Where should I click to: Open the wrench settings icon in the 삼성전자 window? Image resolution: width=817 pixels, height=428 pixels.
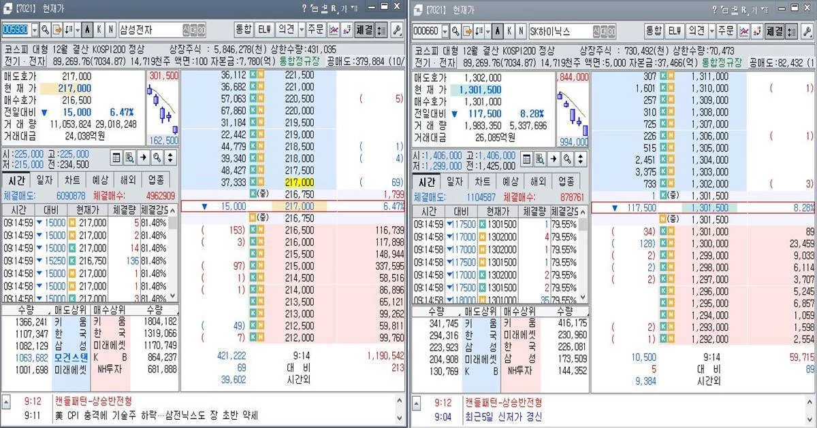[396, 31]
